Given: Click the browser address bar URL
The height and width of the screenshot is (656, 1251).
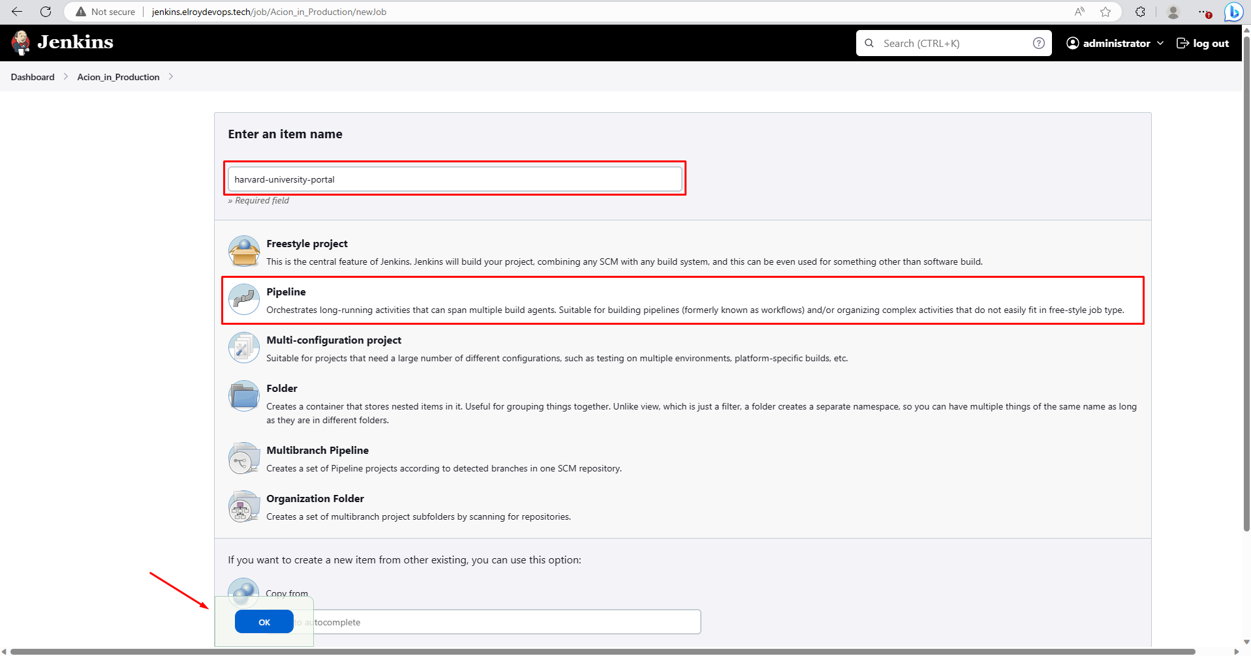Looking at the screenshot, I should point(269,12).
